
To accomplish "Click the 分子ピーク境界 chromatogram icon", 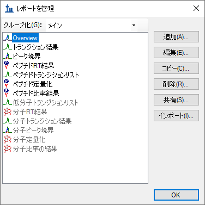I will 8,130.
